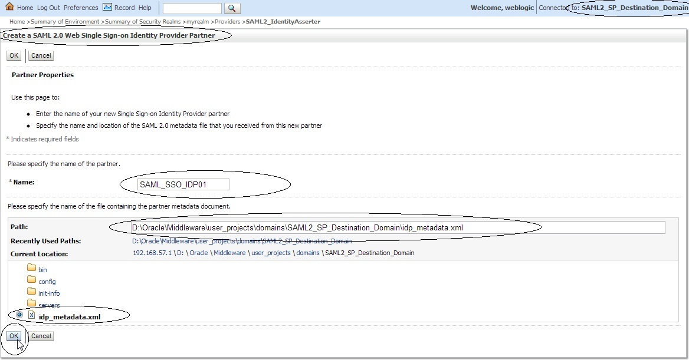Open the bin folder icon
Viewport: 689px width, 360px height.
click(31, 267)
